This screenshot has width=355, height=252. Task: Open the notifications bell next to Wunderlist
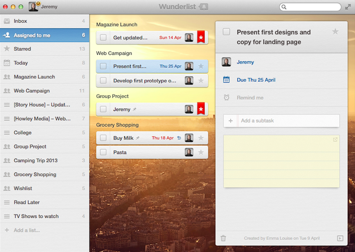click(x=203, y=7)
